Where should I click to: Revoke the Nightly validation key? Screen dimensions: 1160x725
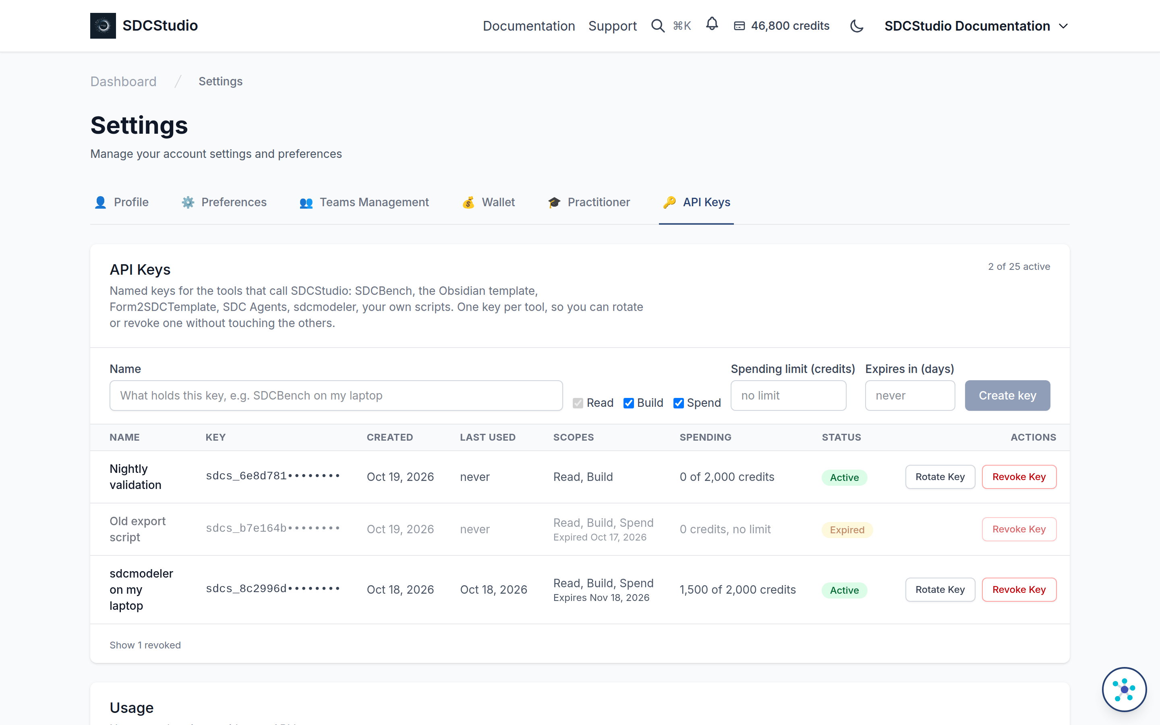pos(1019,477)
